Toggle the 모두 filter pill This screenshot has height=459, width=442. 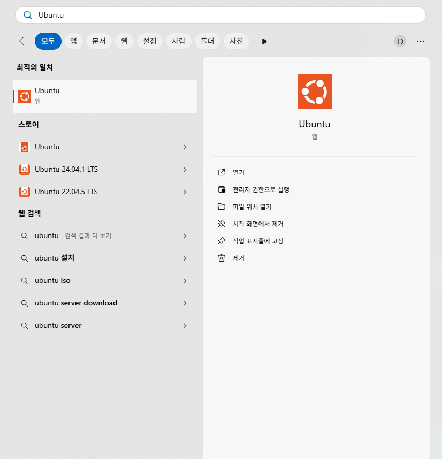coord(48,41)
